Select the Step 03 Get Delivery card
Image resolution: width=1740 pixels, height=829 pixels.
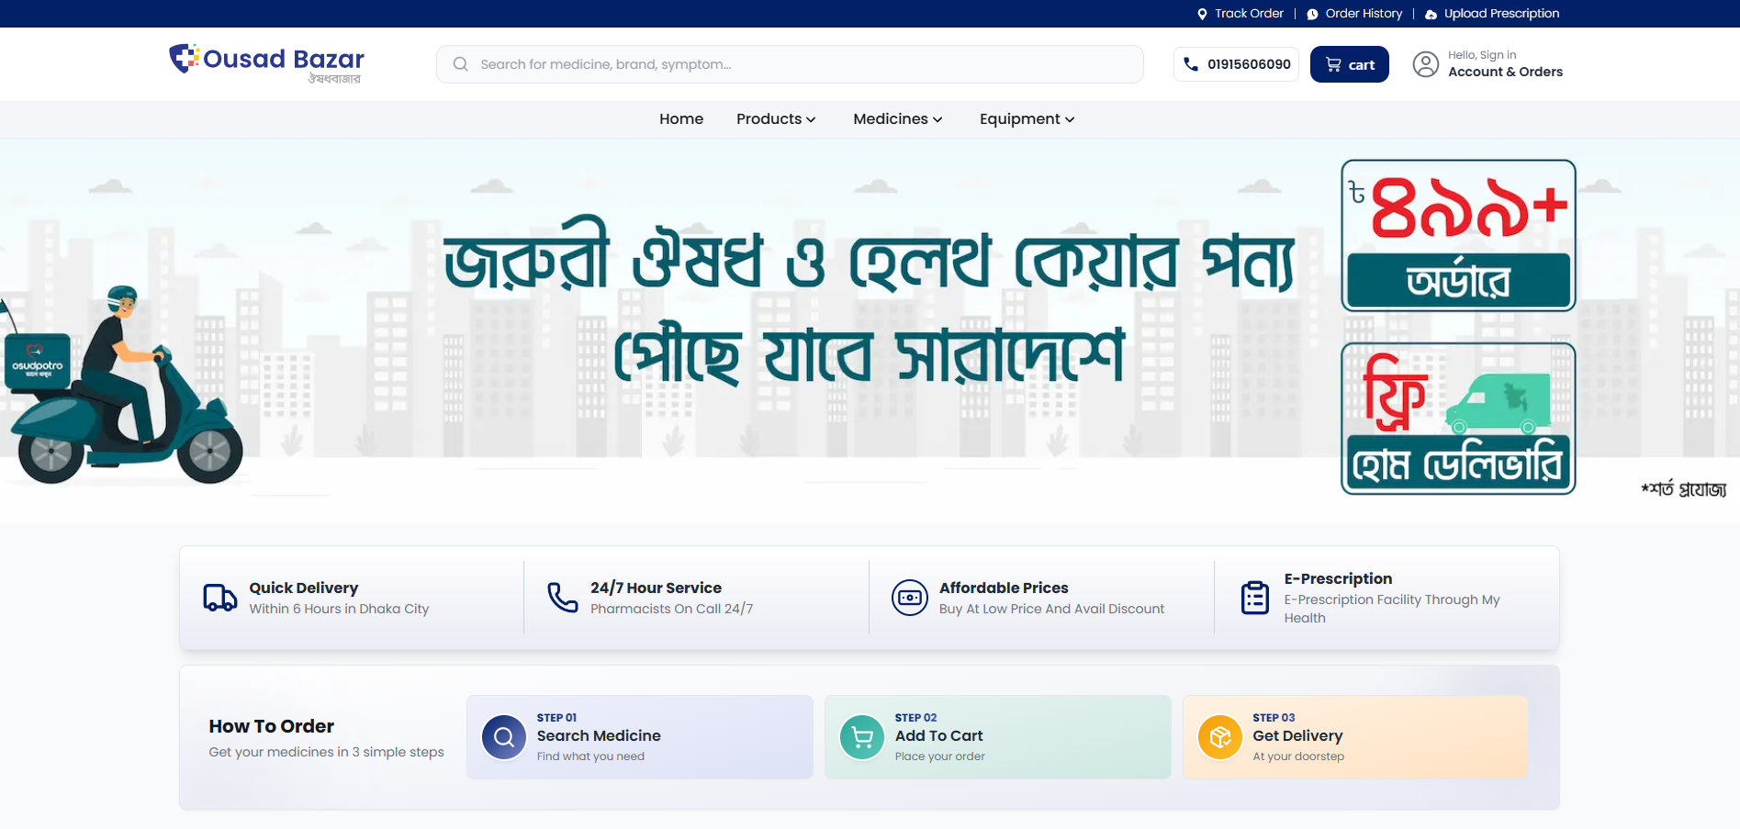pyautogui.click(x=1355, y=737)
